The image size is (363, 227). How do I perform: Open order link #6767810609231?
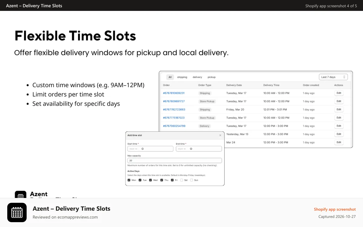click(x=174, y=93)
